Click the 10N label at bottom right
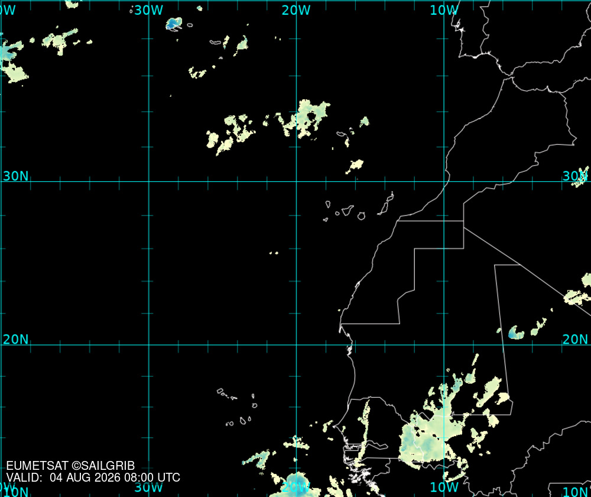The width and height of the screenshot is (591, 497). tap(576, 491)
